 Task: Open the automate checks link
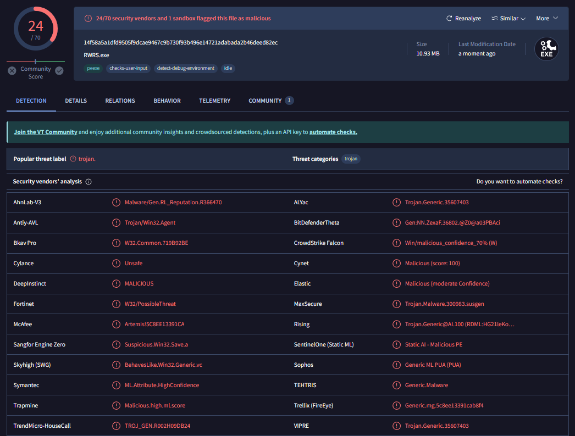[333, 132]
